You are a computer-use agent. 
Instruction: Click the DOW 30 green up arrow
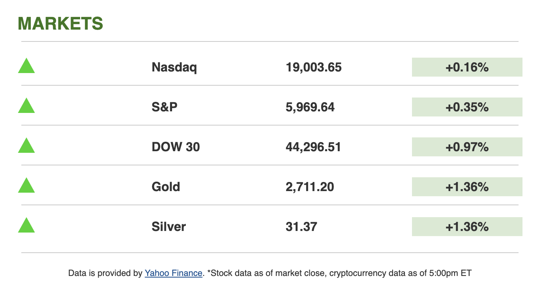26,146
